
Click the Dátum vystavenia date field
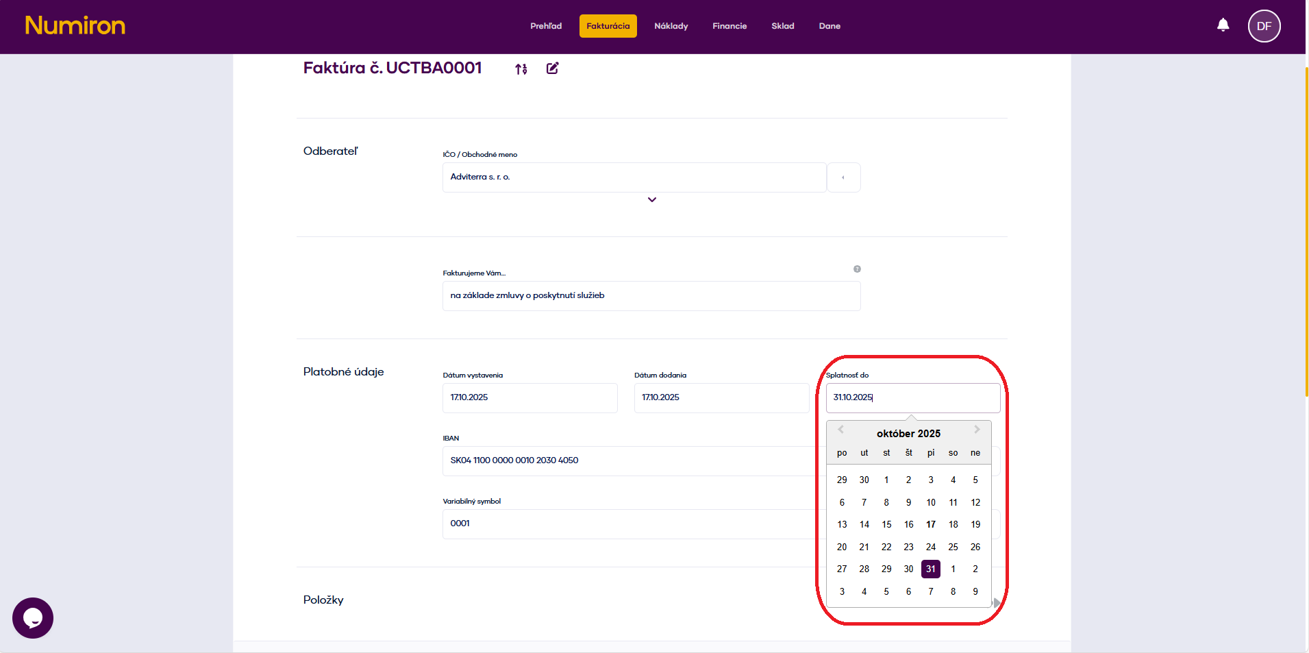(x=529, y=397)
